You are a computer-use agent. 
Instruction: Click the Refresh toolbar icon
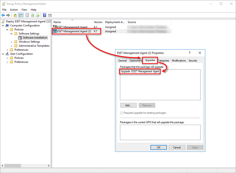[33, 15]
